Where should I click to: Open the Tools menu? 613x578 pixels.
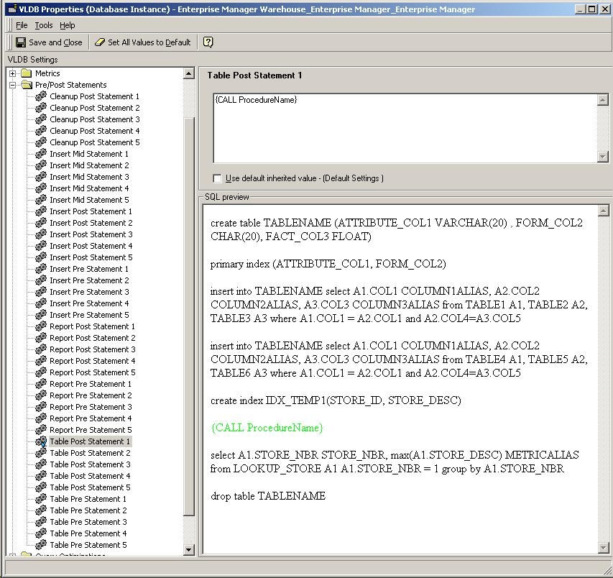[43, 25]
